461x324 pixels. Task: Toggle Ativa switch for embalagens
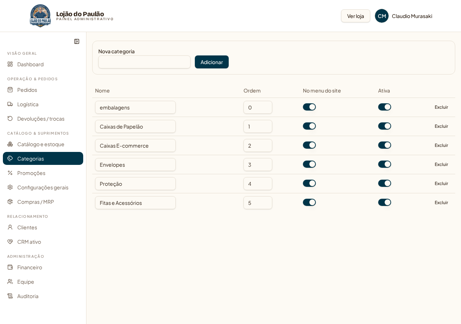click(x=385, y=107)
